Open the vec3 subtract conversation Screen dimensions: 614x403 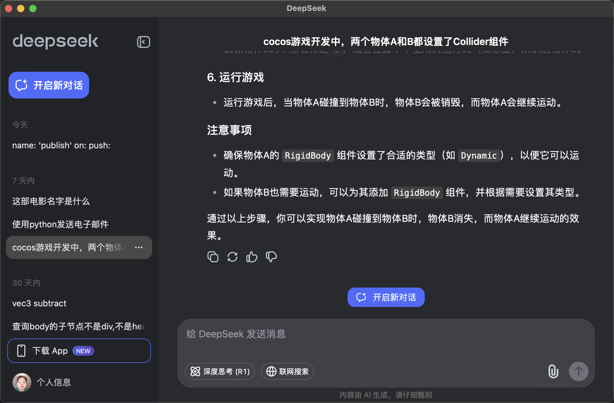coord(39,303)
